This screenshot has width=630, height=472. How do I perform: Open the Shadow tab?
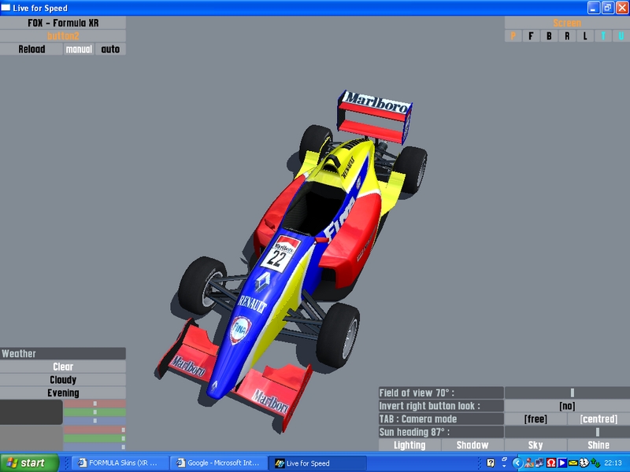(x=472, y=445)
